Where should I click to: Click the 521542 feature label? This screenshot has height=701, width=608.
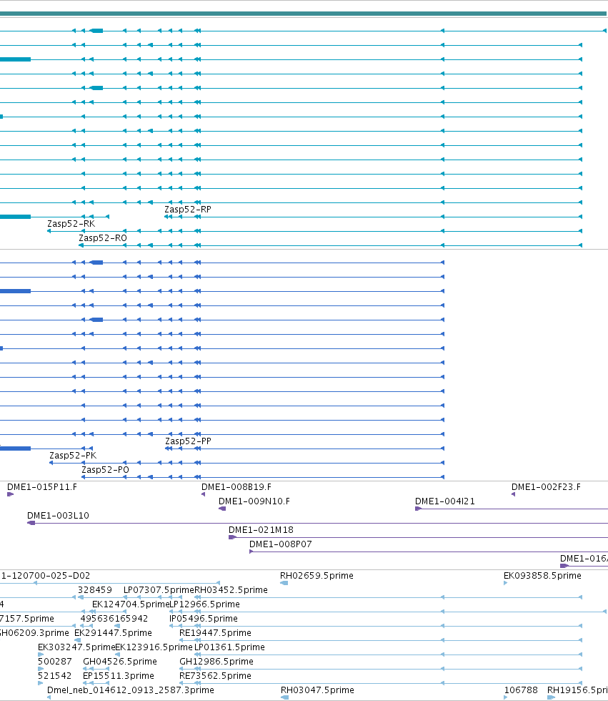[55, 675]
